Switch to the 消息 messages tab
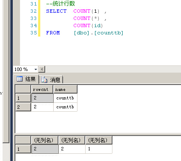This screenshot has height=161, width=181. click(x=51, y=79)
